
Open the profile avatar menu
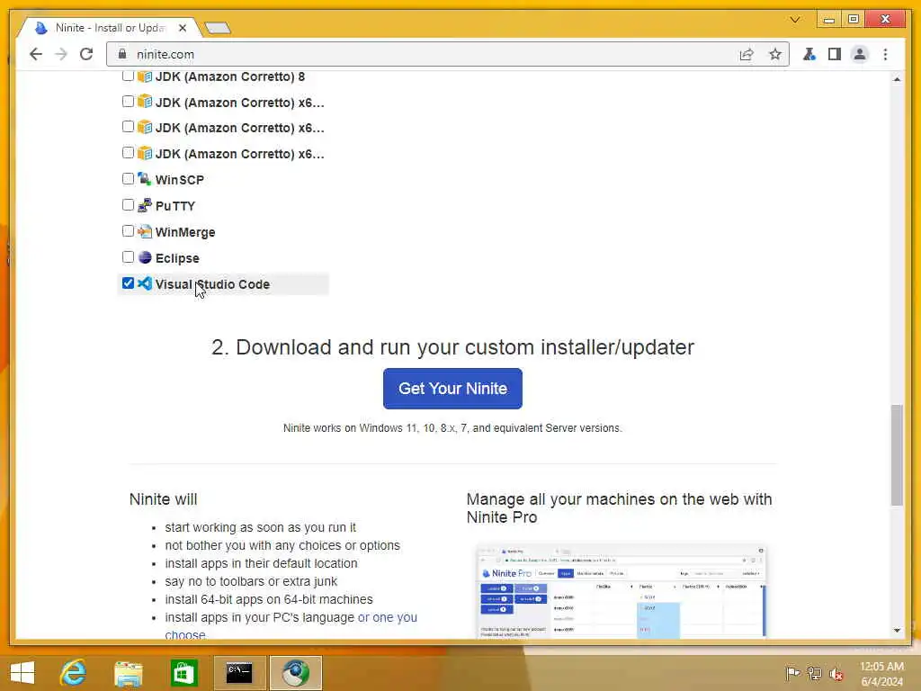859,54
